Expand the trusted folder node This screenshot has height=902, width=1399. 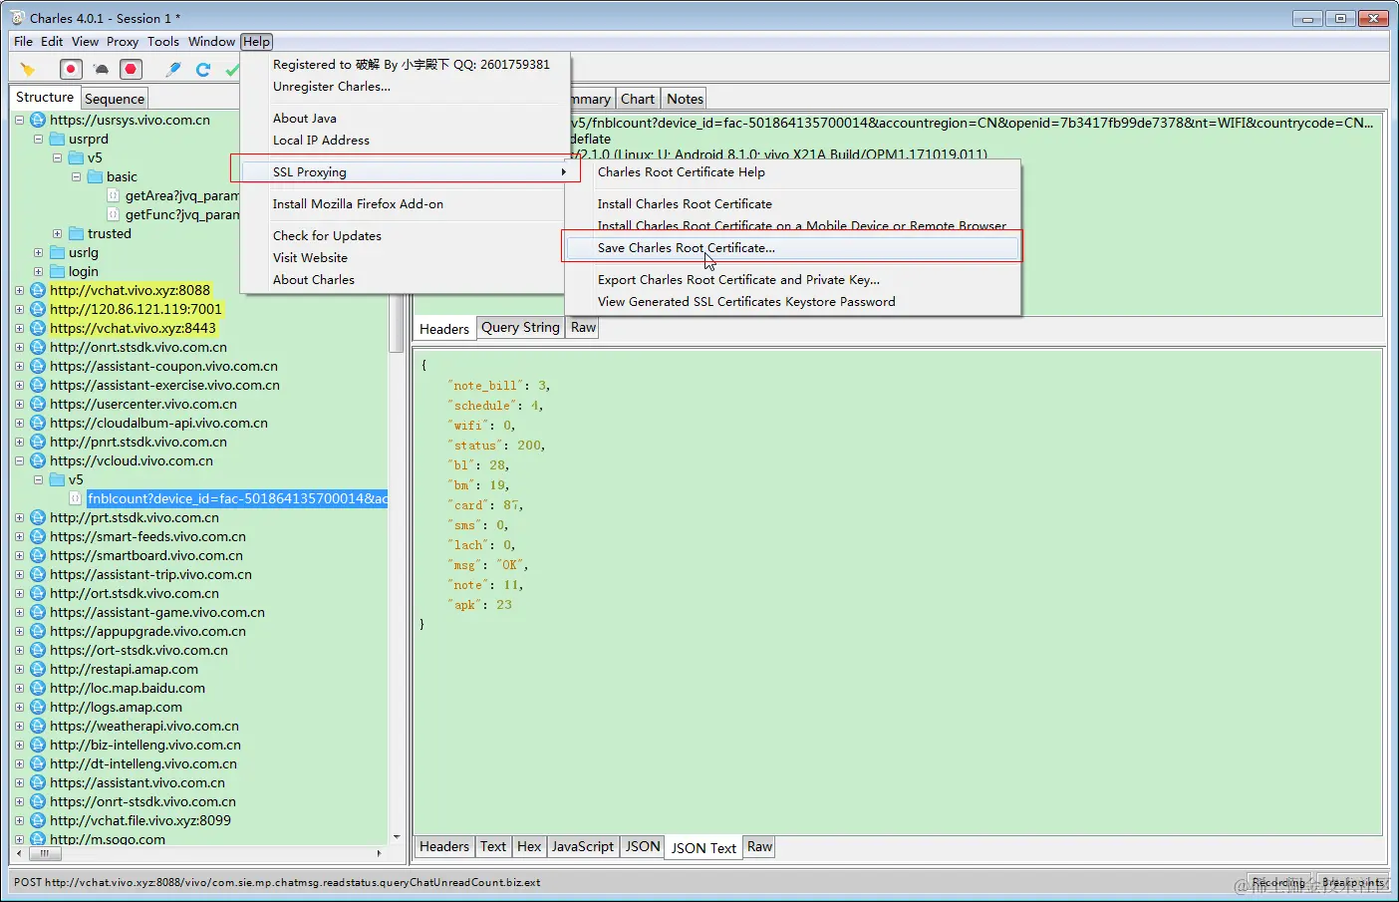click(57, 233)
